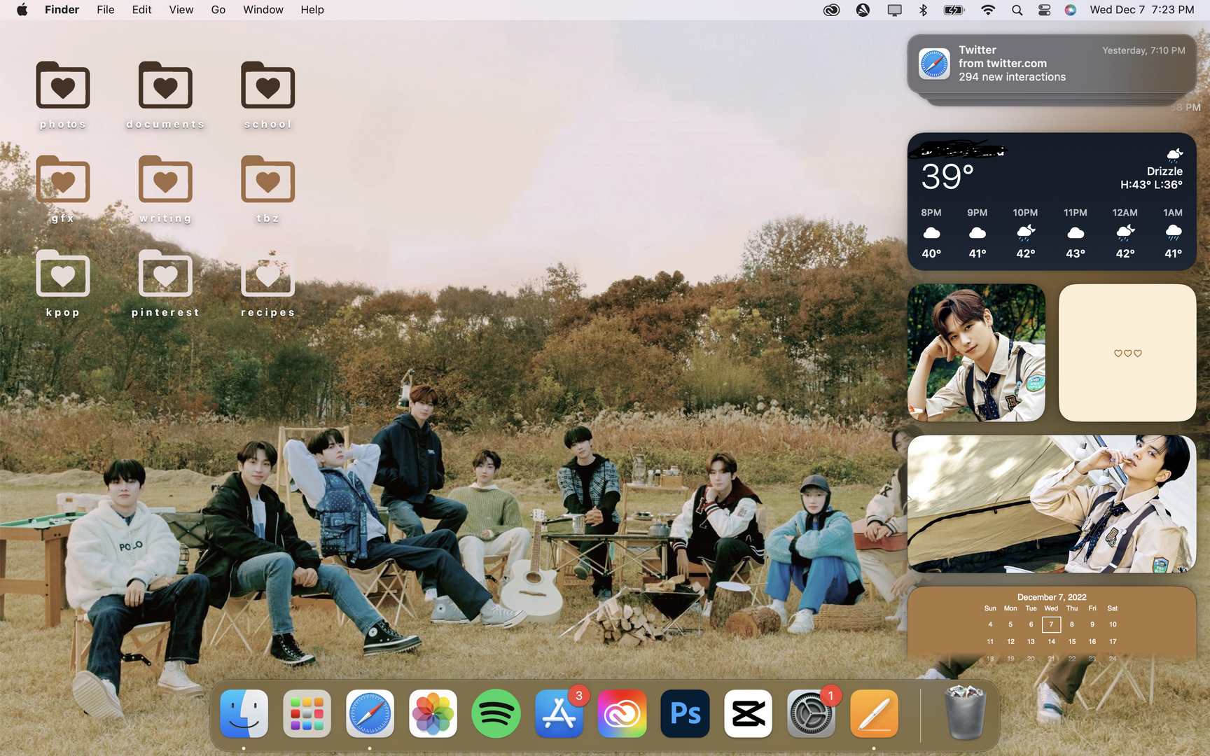This screenshot has width=1210, height=756.
Task: Open the pinterest folder on desktop
Action: pyautogui.click(x=165, y=274)
